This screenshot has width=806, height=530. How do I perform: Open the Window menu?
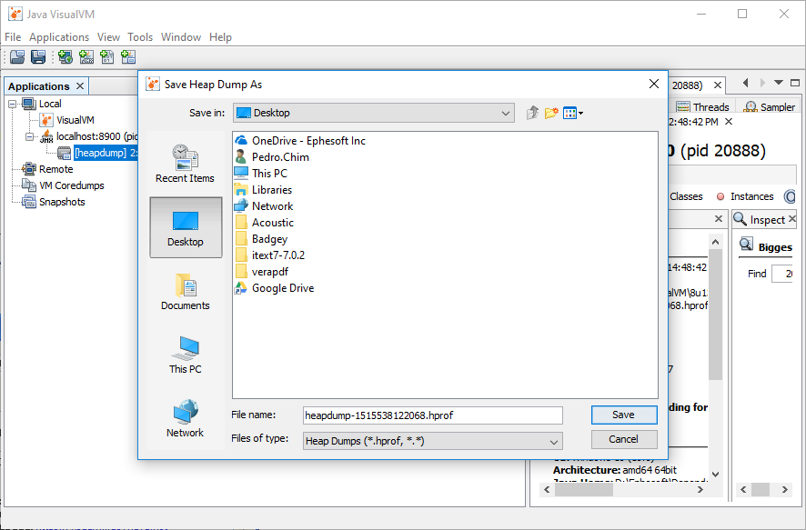click(x=181, y=37)
